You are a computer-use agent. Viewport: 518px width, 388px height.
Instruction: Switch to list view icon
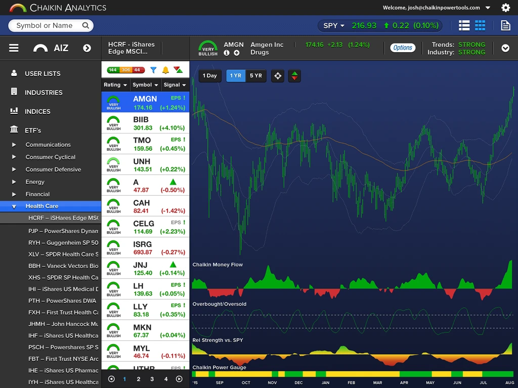point(464,25)
